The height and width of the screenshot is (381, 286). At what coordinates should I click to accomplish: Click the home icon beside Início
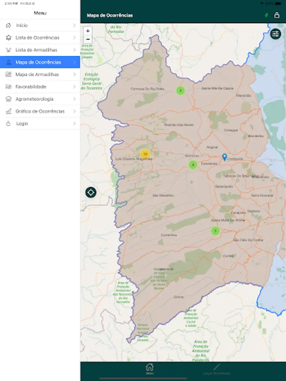(8, 25)
